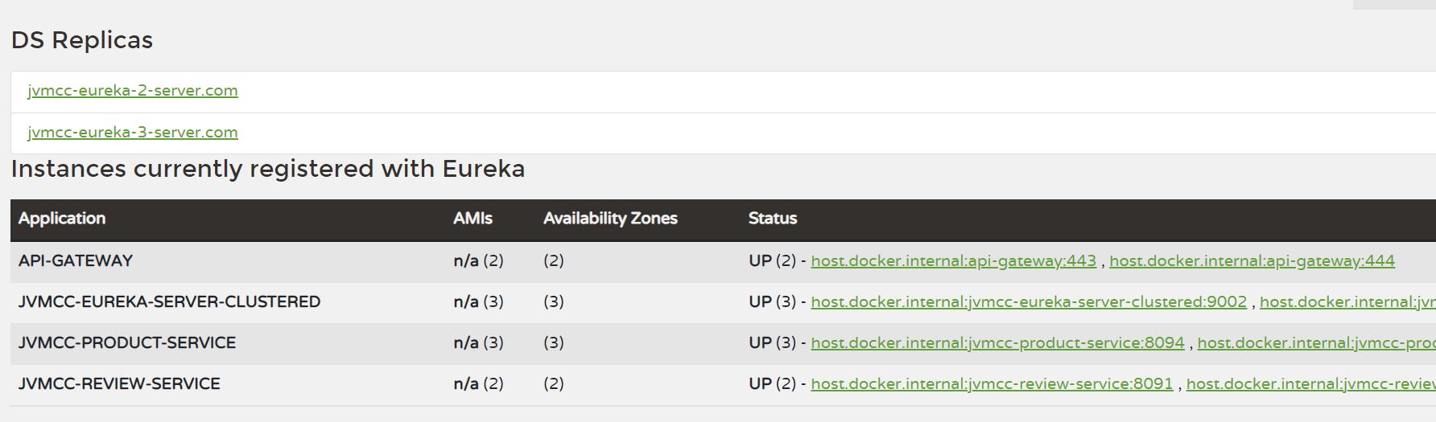Select the JVMCC-EUREKA-SERVER-CLUSTERED application name cell
Image resolution: width=1436 pixels, height=422 pixels.
coord(169,301)
